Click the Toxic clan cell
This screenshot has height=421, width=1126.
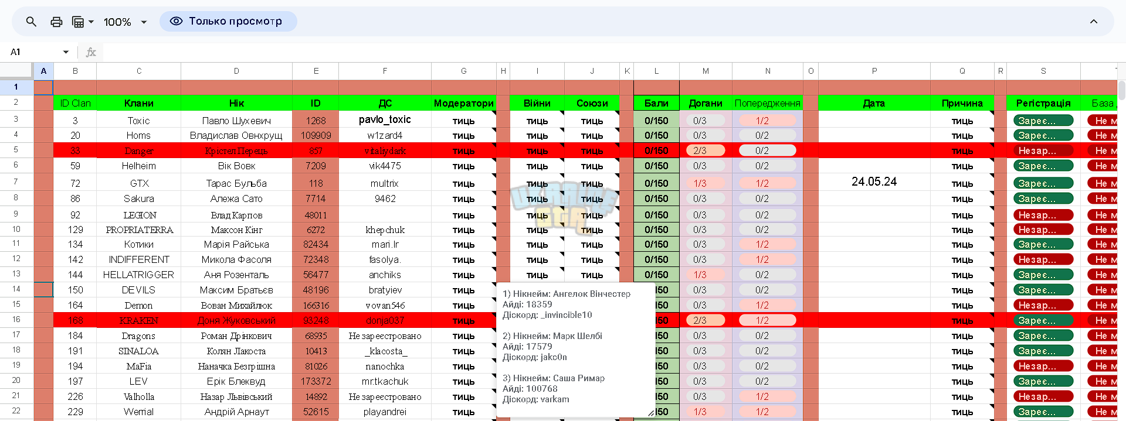(139, 121)
